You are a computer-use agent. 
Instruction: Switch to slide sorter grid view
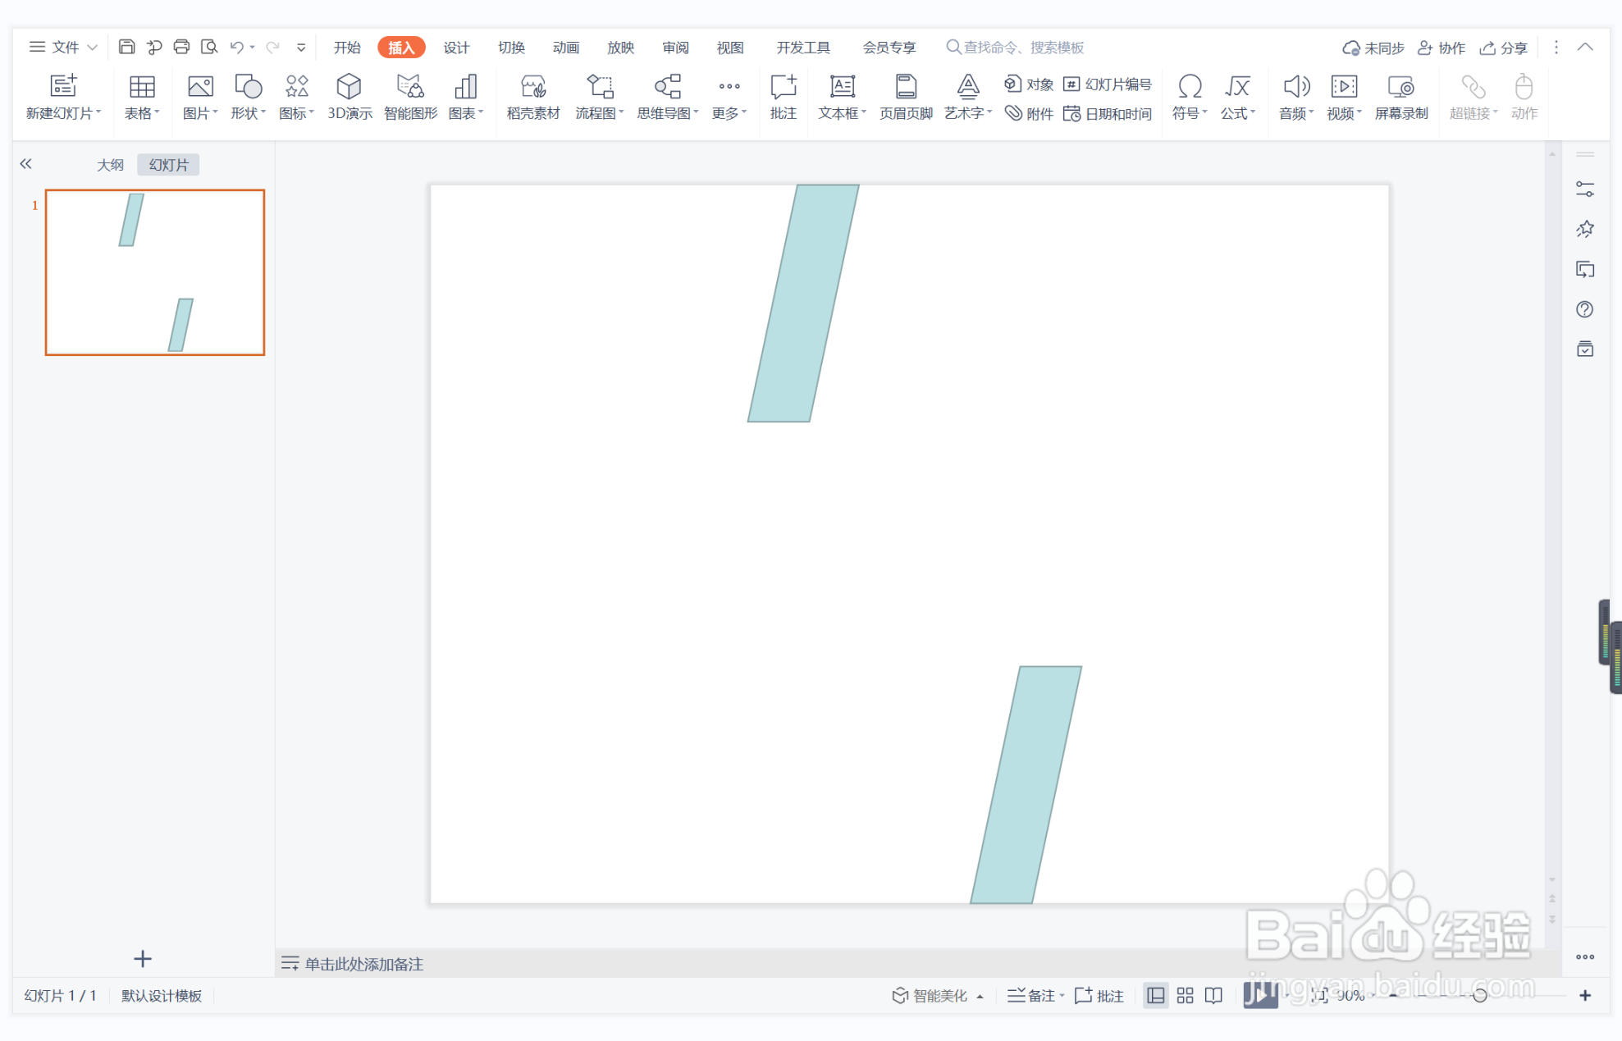tap(1185, 995)
